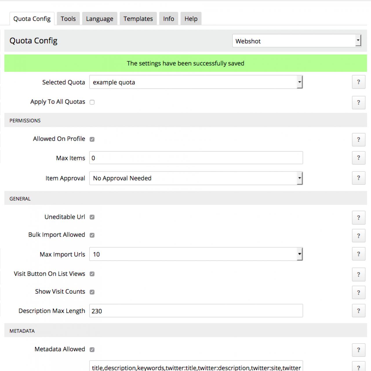The height and width of the screenshot is (371, 371).
Task: Open Item Approval help question mark
Action: pyautogui.click(x=359, y=178)
